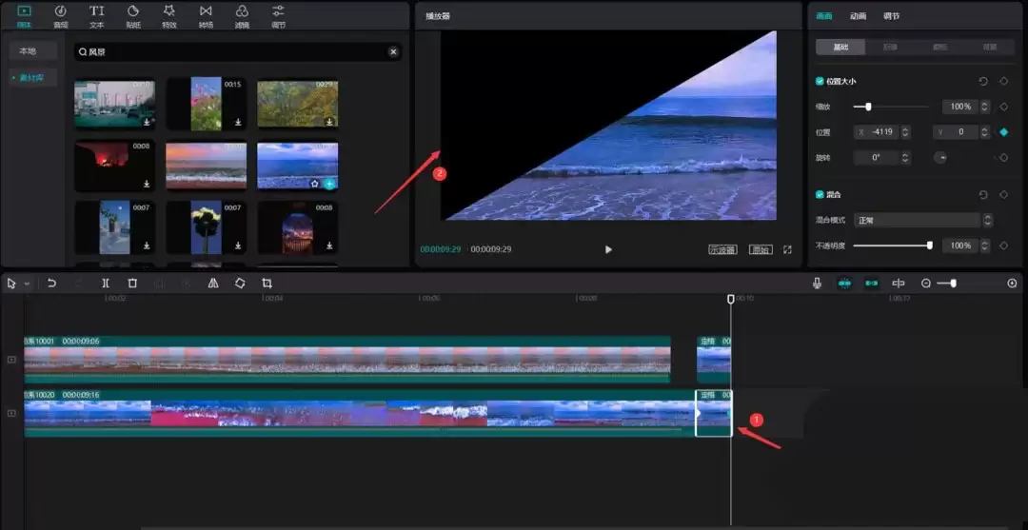This screenshot has width=1028, height=530.
Task: Toggle the 混合 blend checkbox
Action: tap(820, 194)
